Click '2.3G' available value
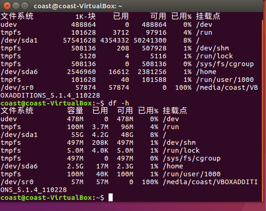The width and height of the screenshot is (266, 211). (125, 166)
